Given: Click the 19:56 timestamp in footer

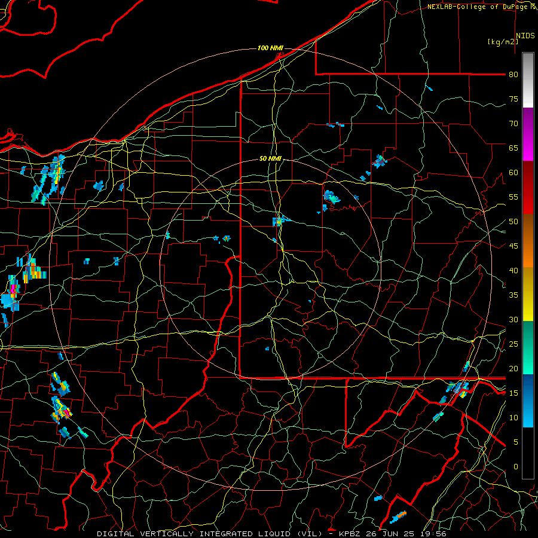Looking at the screenshot, I should point(434,534).
